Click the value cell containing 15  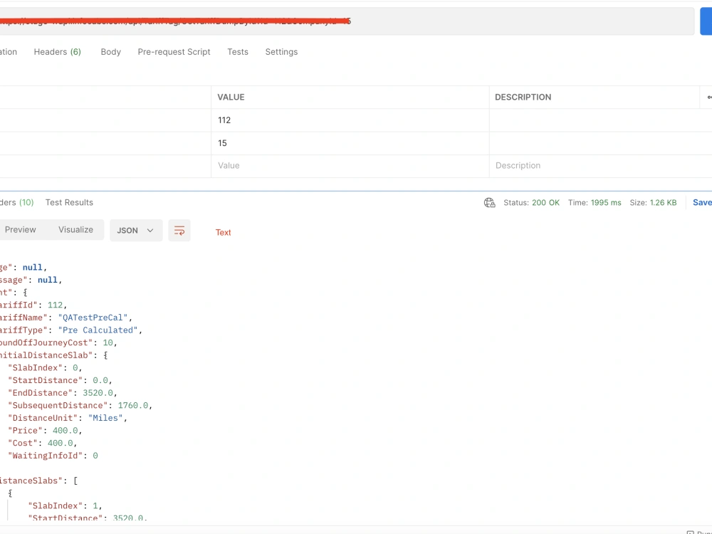(350, 143)
